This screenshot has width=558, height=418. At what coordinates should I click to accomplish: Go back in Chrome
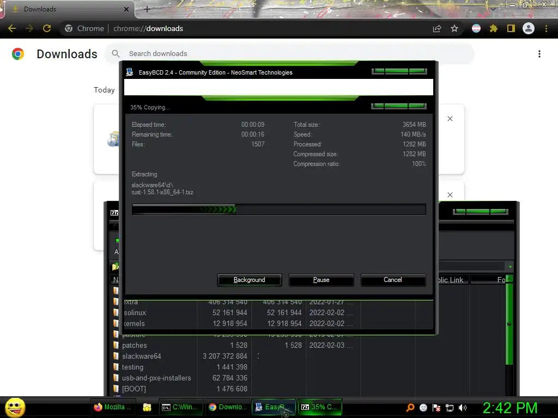click(12, 28)
